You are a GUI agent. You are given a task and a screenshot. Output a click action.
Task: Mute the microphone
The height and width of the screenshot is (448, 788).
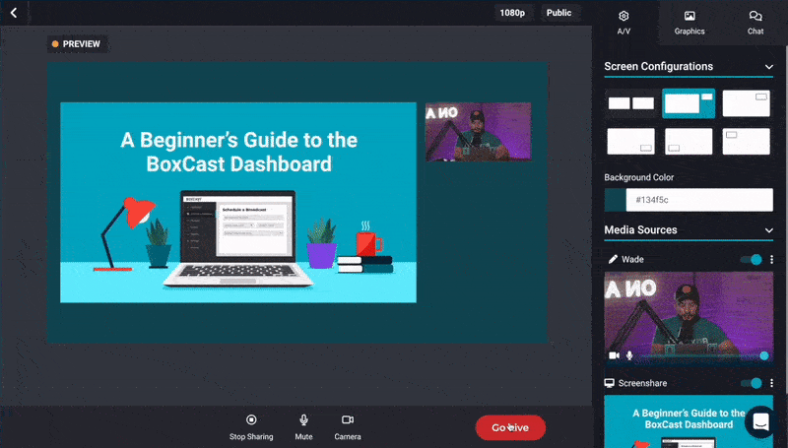(x=303, y=420)
